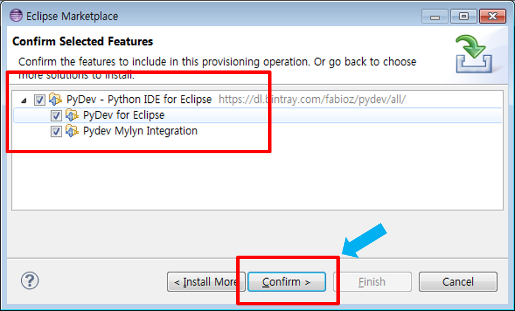Screen dimensions: 515x311
Task: Maximize the Eclipse Marketplace dialog
Action: (464, 16)
